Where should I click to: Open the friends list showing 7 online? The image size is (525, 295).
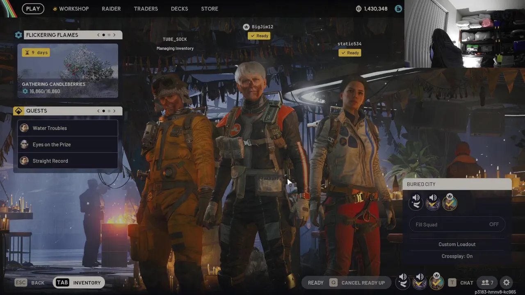coord(487,283)
